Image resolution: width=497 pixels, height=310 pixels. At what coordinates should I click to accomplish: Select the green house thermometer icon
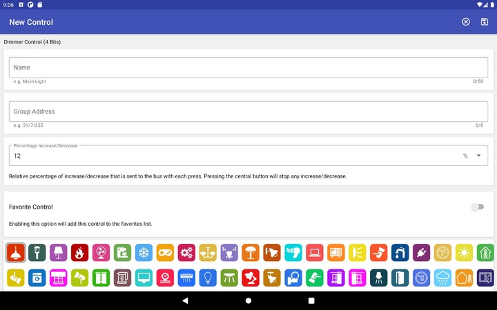coord(485,252)
